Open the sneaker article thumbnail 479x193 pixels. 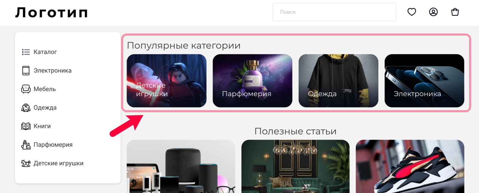pyautogui.click(x=410, y=166)
